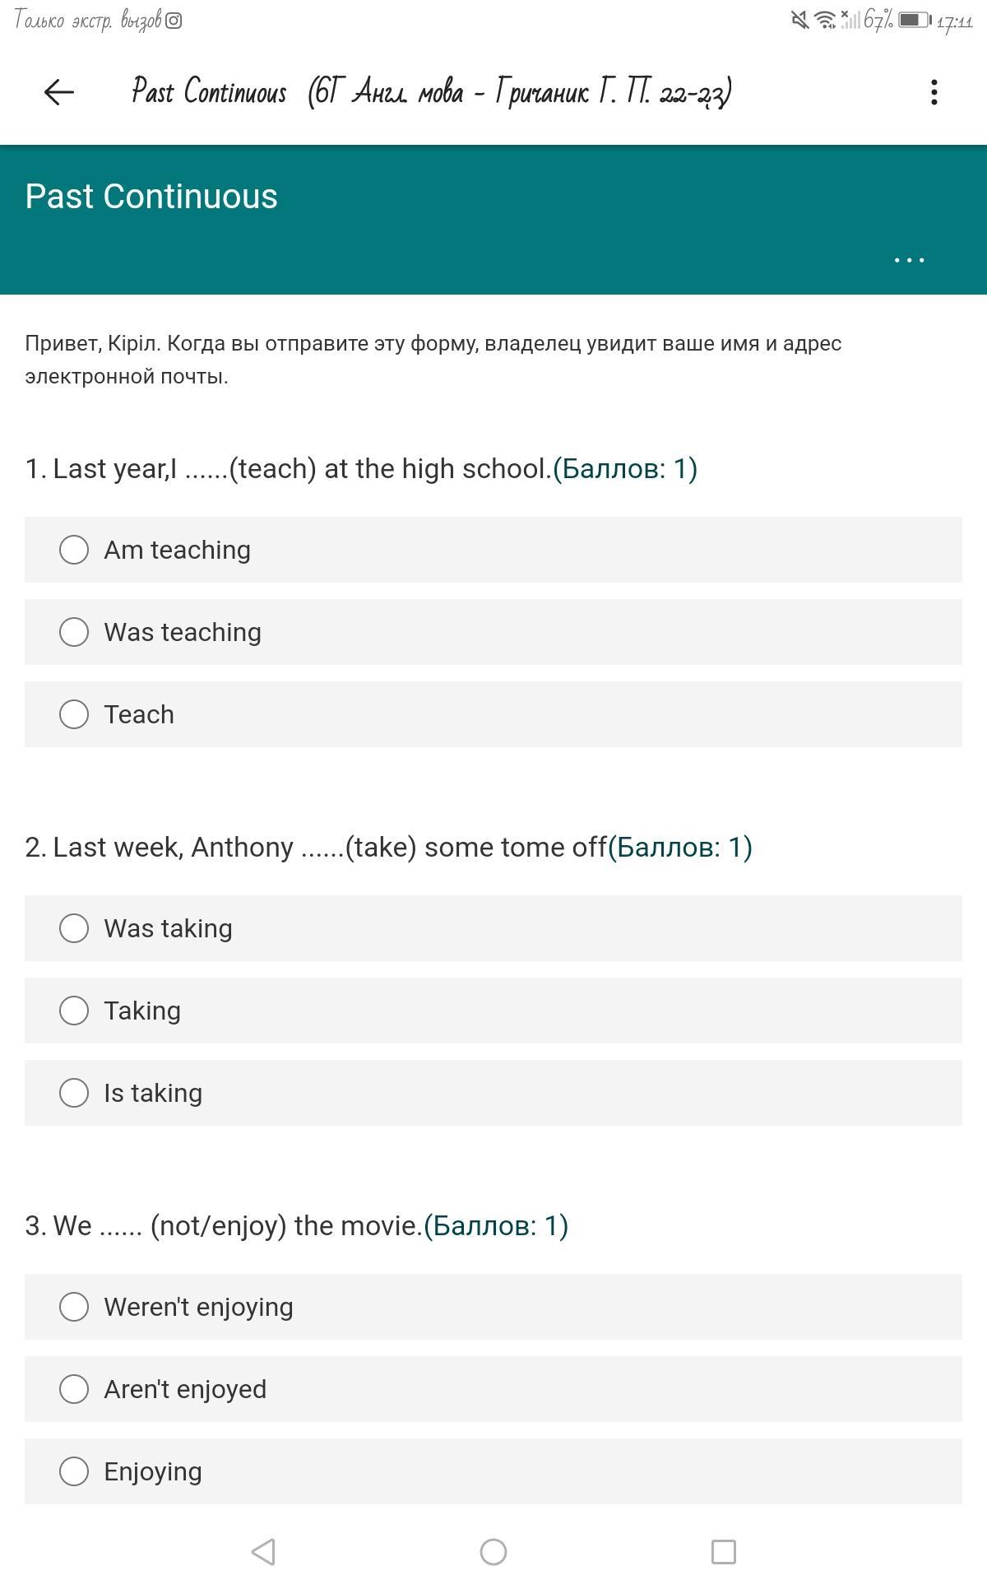Open the form's horizontal ellipsis options

(909, 260)
